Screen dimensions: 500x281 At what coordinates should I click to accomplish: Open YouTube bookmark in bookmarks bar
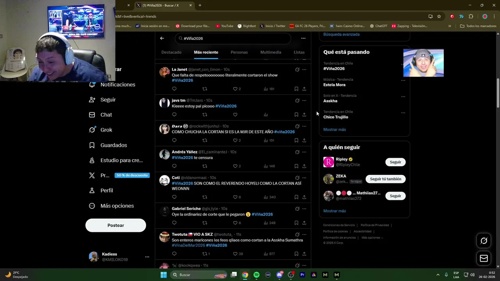pos(224,26)
